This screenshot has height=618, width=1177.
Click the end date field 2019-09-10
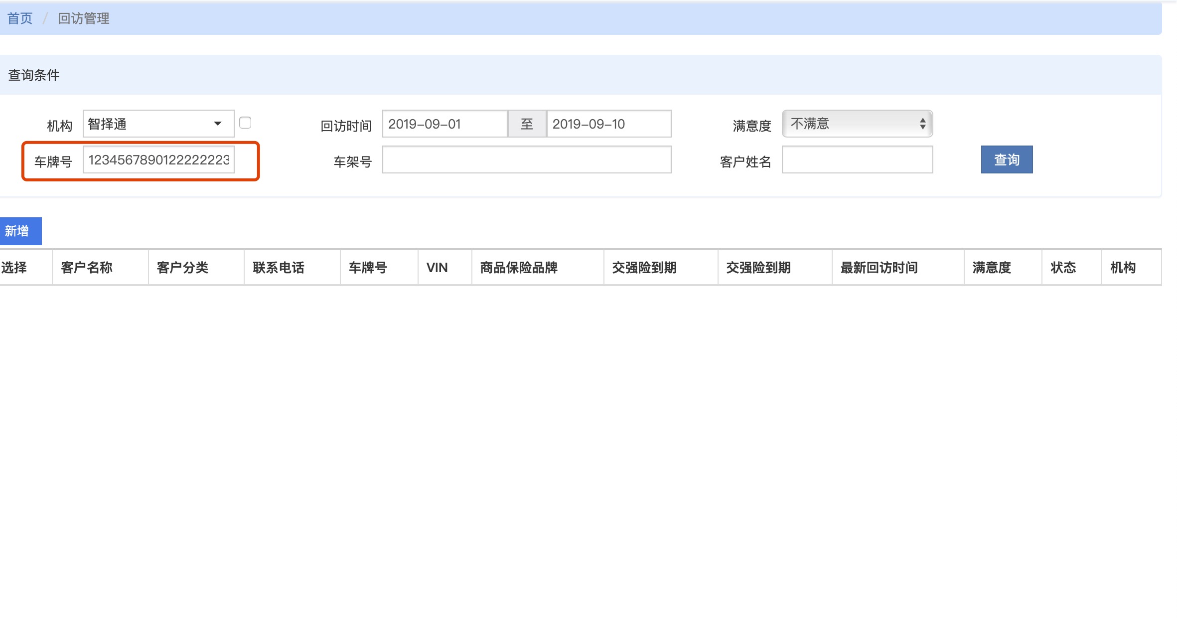608,124
